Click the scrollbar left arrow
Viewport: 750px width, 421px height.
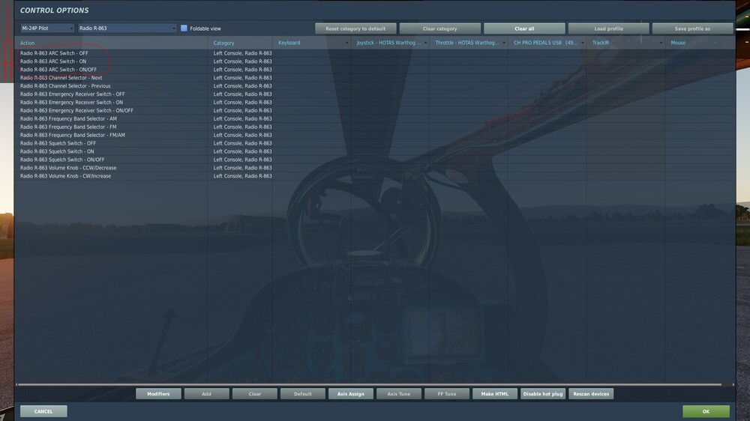(x=16, y=384)
